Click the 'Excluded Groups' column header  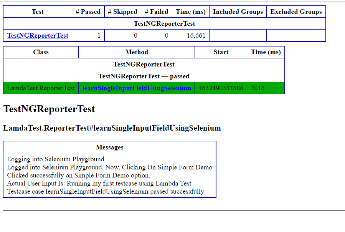coord(296,12)
